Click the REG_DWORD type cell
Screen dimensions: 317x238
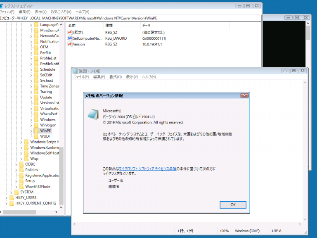coord(116,38)
